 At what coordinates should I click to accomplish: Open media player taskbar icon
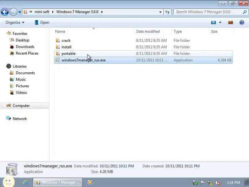pyautogui.click(x=90, y=182)
